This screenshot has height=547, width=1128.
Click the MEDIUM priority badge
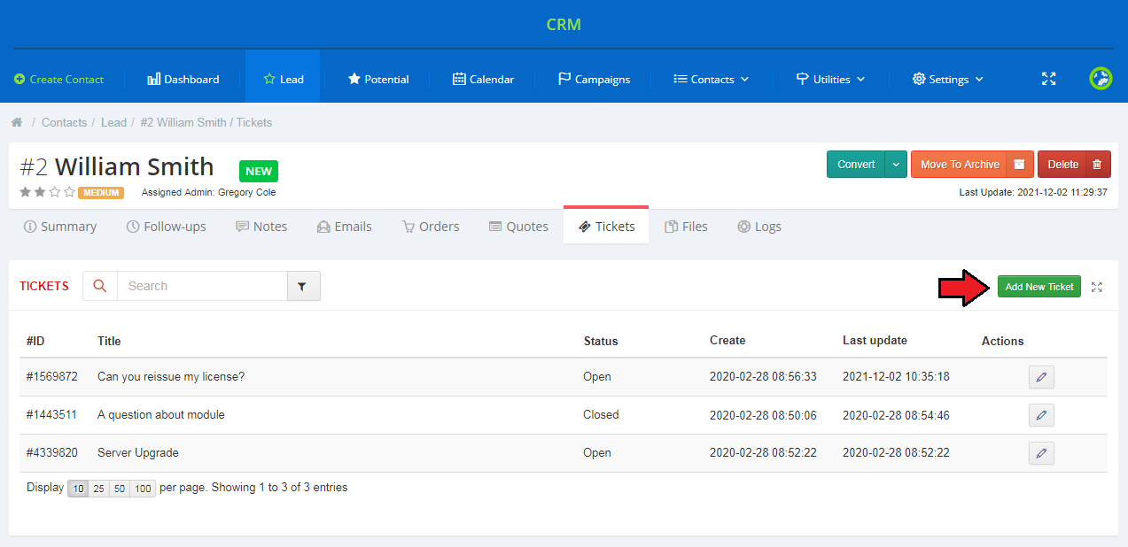coord(101,192)
